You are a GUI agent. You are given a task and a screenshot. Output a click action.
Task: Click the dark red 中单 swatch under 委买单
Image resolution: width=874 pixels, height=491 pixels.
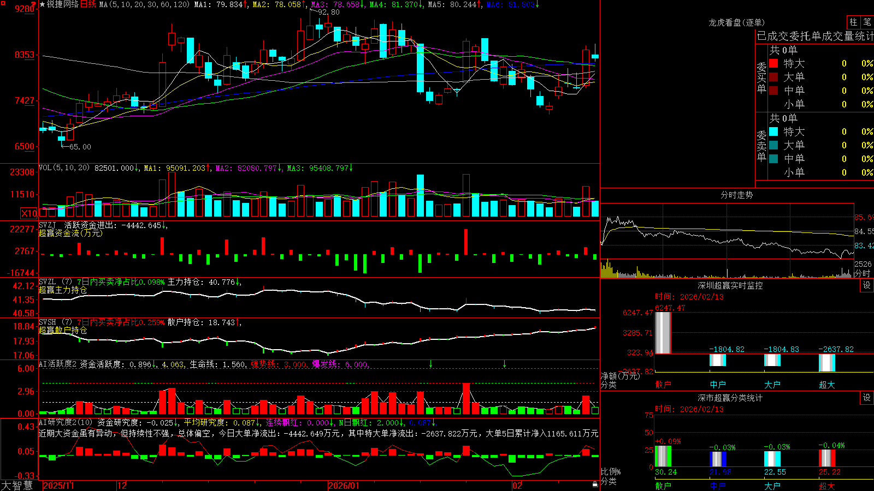tap(773, 91)
